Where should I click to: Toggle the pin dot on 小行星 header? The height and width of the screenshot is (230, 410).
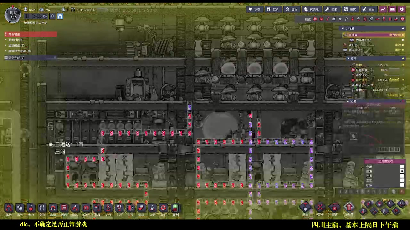point(403,28)
